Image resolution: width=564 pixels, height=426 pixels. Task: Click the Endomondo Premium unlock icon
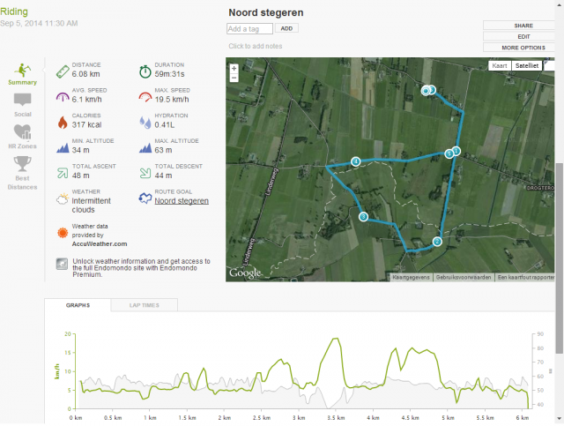pyautogui.click(x=62, y=264)
